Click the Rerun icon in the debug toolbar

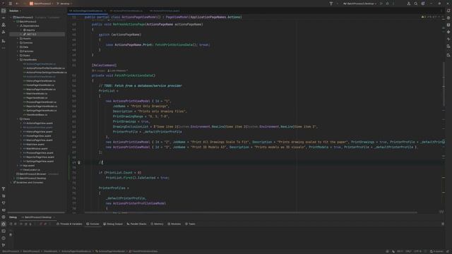[11, 224]
